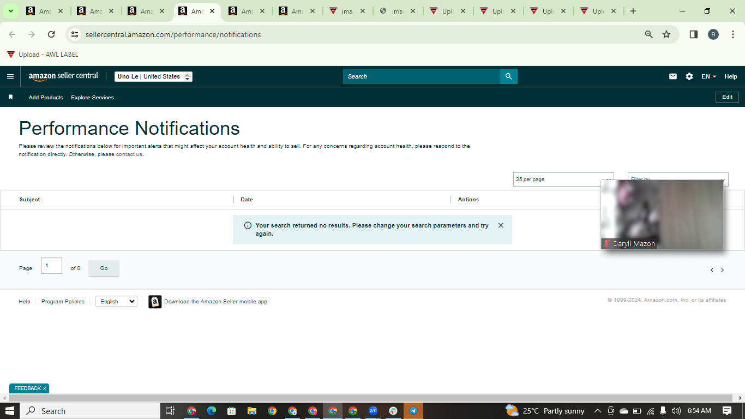Click the Windows taskbar Search box
This screenshot has height=419, width=745.
[90, 411]
